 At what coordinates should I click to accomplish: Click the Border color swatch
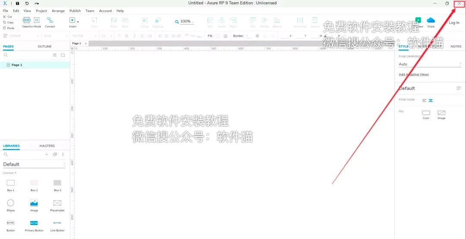257,36
